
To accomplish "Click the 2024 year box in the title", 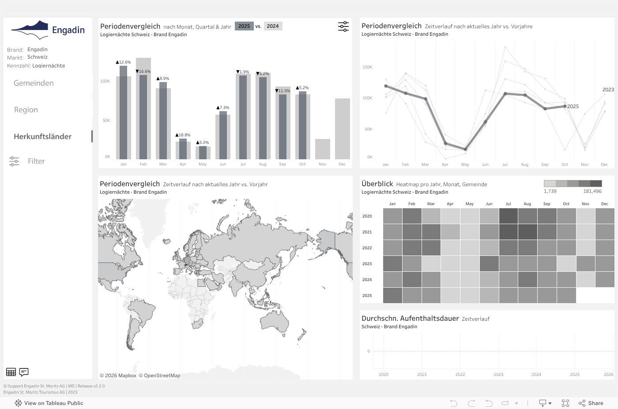I will click(x=273, y=26).
